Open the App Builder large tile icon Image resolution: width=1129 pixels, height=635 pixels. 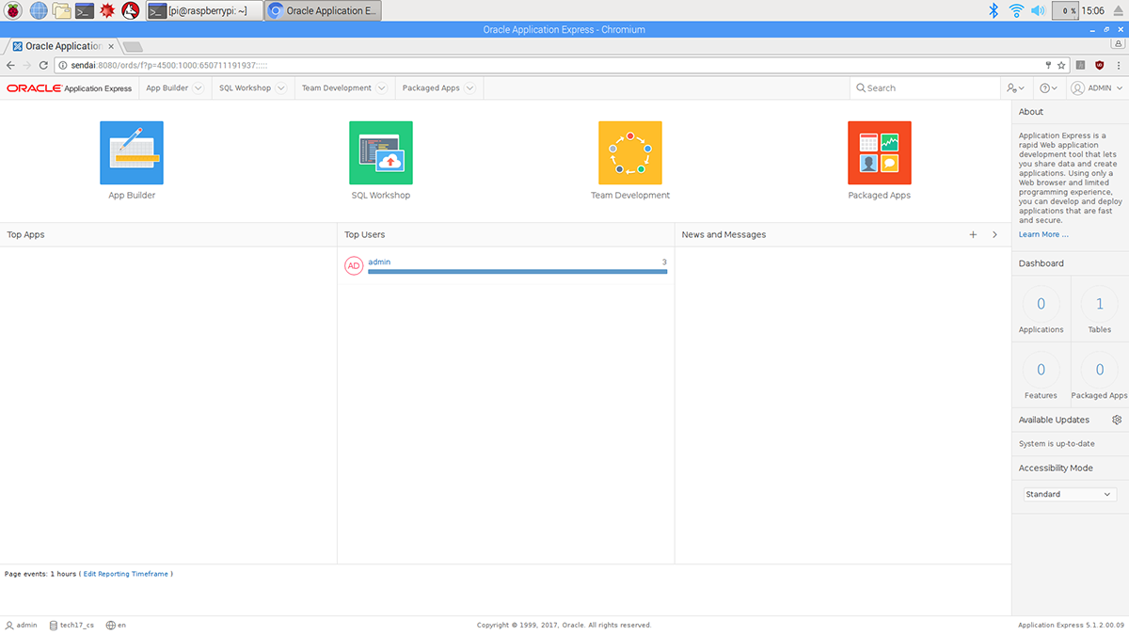132,152
